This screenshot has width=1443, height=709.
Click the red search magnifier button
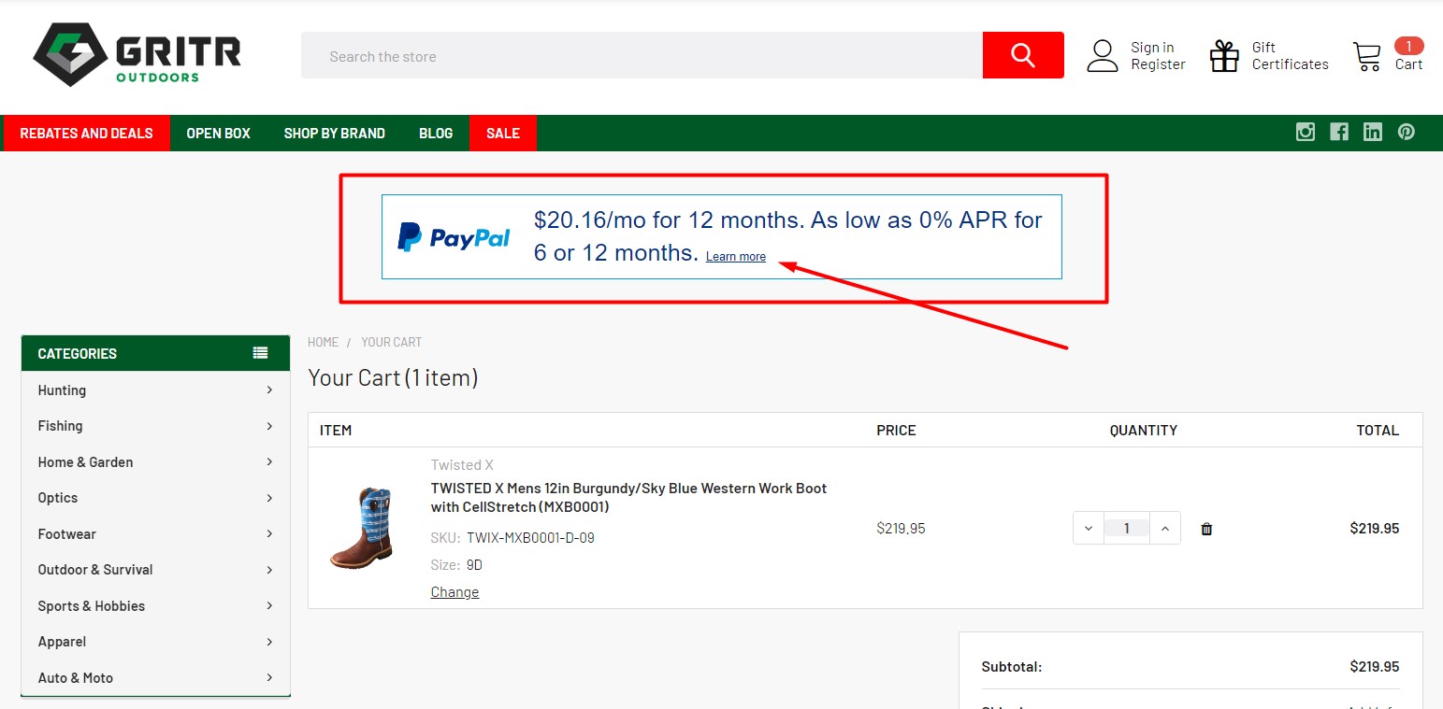1023,55
